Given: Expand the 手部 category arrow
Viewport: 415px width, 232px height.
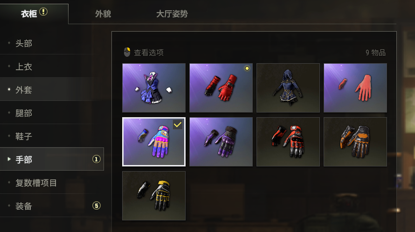Looking at the screenshot, I should (x=9, y=159).
